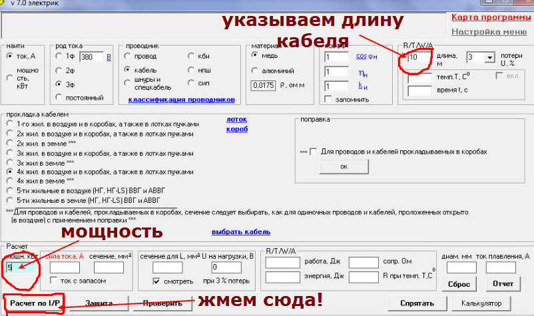Image resolution: width=534 pixels, height=316 pixels.
Task: Click the 'Защита' button
Action: (99, 303)
